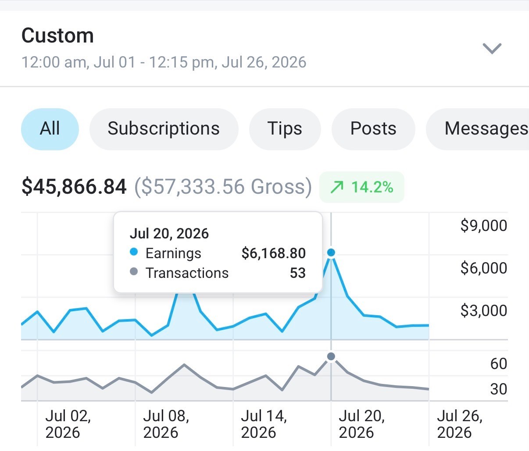This screenshot has width=529, height=451.
Task: Click the Jul 26, 2026 axis date
Action: coord(460,424)
